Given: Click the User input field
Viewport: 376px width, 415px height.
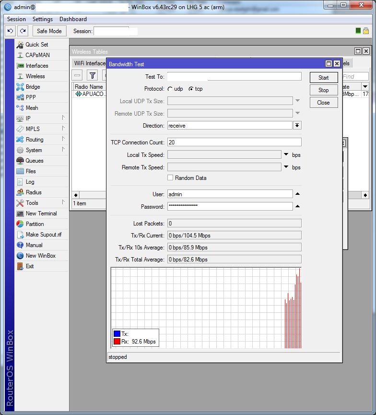Looking at the screenshot, I should pos(230,194).
